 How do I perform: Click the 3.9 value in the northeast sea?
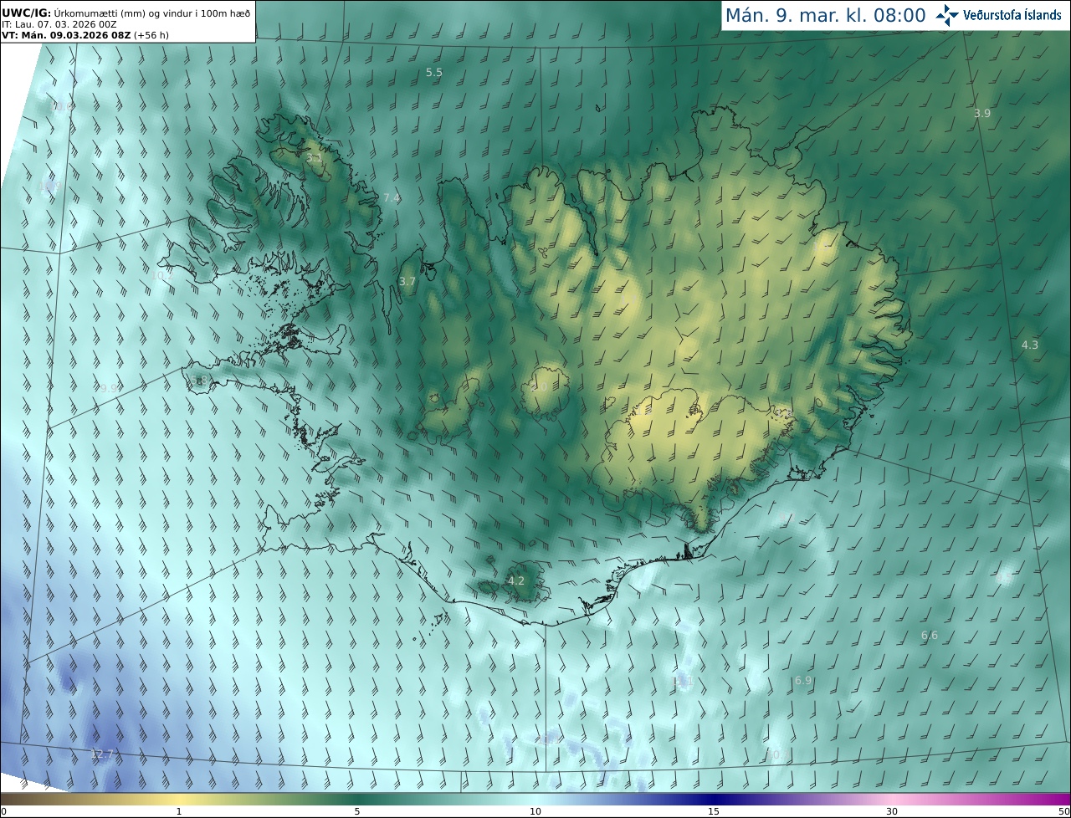982,113
